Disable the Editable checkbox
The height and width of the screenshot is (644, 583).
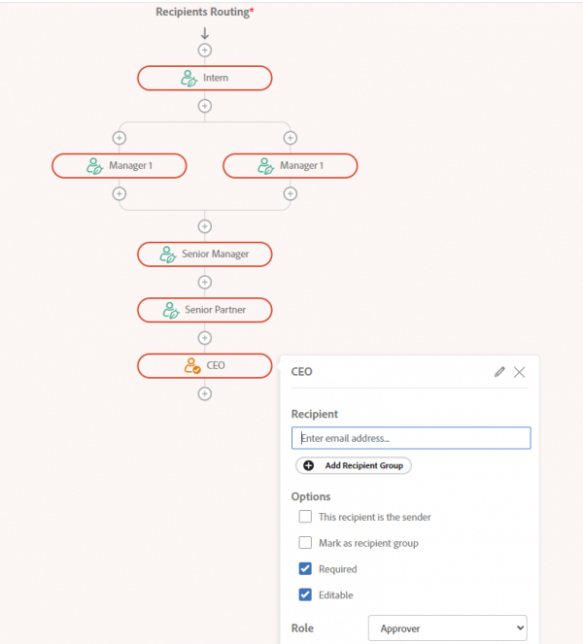[x=305, y=594]
